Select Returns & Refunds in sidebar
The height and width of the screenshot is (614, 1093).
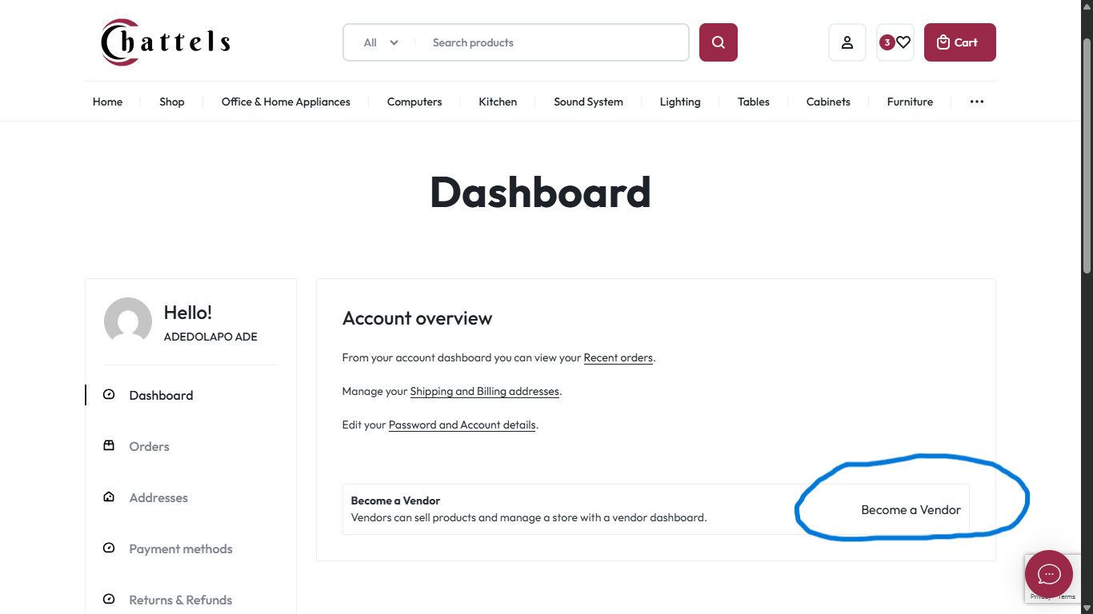click(181, 600)
